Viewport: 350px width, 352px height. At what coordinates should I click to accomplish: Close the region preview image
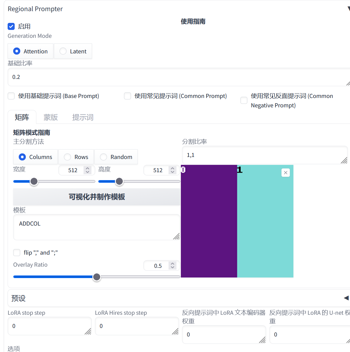tap(286, 173)
